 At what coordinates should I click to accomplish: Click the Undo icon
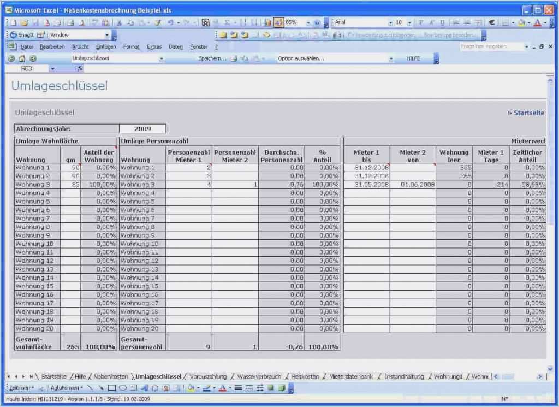coord(171,22)
